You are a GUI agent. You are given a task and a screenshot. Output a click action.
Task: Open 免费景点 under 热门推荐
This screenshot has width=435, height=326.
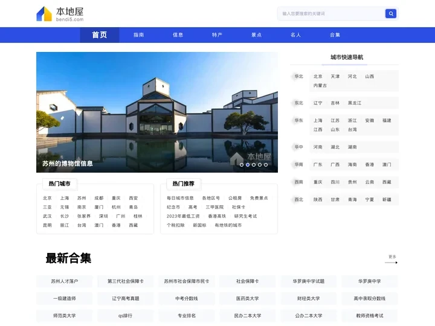click(259, 198)
